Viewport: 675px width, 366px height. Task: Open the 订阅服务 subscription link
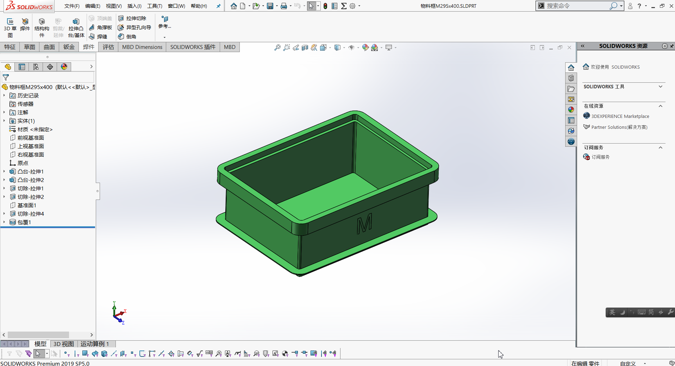600,157
